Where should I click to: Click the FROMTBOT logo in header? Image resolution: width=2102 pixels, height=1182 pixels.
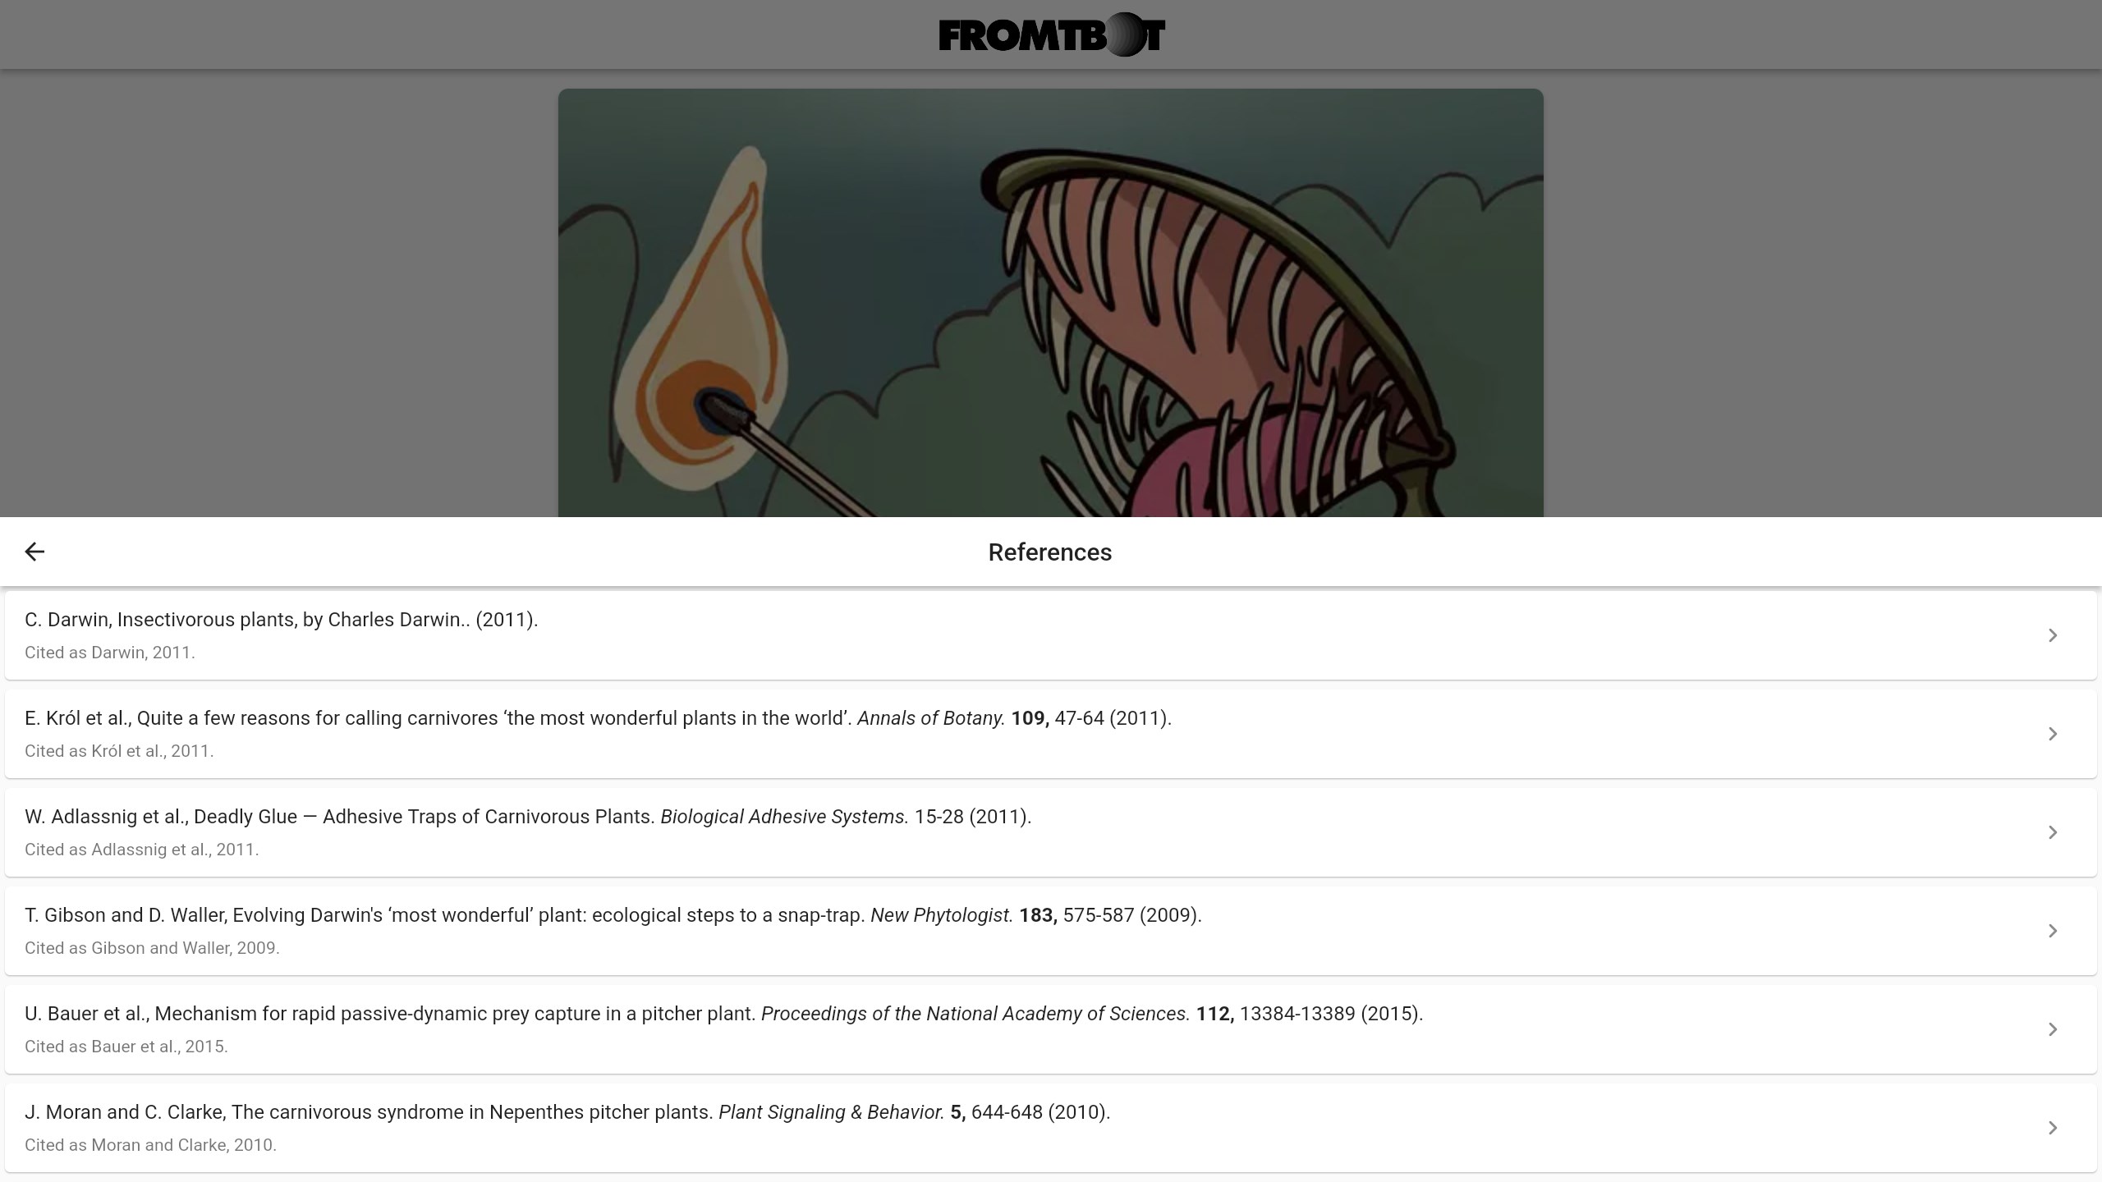click(x=1051, y=35)
